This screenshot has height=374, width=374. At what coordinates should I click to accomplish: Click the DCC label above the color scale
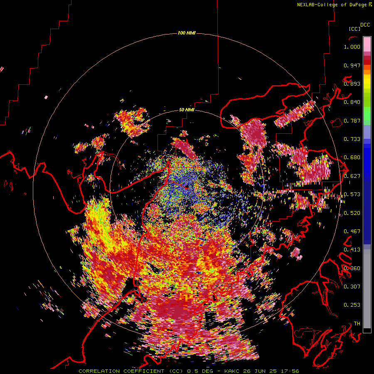365,25
